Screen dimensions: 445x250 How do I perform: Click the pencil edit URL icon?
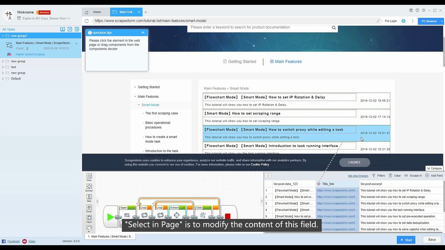pyautogui.click(x=378, y=21)
